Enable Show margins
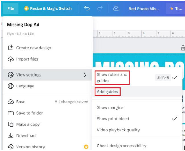The image size is (185, 151). [110, 107]
